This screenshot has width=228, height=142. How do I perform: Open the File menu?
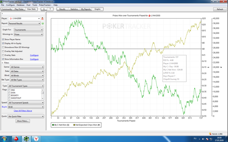click(x=3, y=5)
